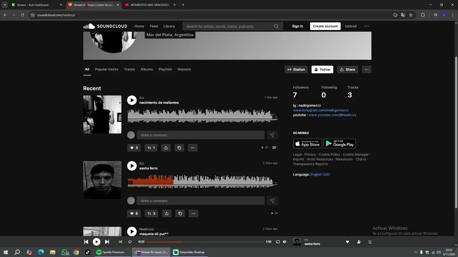Open the cast icon in player bar
The width and height of the screenshot is (458, 257).
coord(278,242)
